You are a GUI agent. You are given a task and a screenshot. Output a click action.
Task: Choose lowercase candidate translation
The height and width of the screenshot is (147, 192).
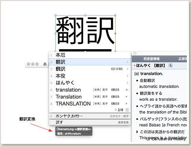tap(90, 90)
